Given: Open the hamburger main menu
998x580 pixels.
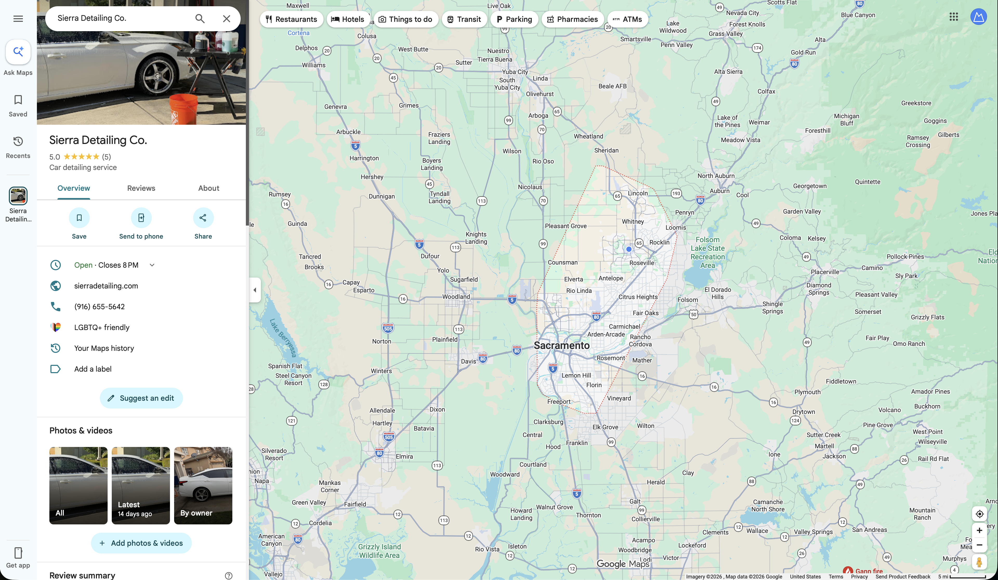Looking at the screenshot, I should pos(18,19).
